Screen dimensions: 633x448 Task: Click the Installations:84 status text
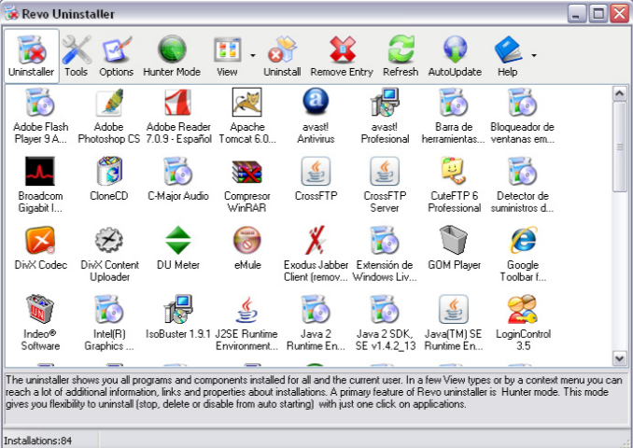point(38,441)
